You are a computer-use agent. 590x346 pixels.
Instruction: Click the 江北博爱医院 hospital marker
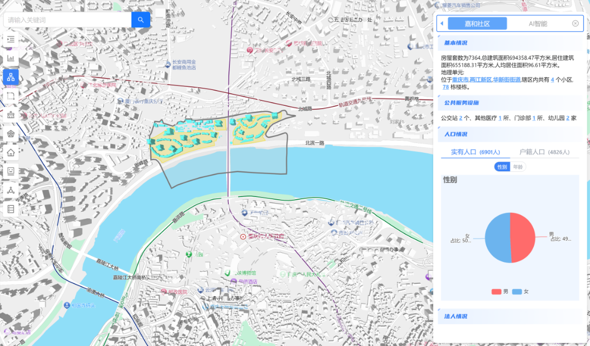click(x=84, y=85)
